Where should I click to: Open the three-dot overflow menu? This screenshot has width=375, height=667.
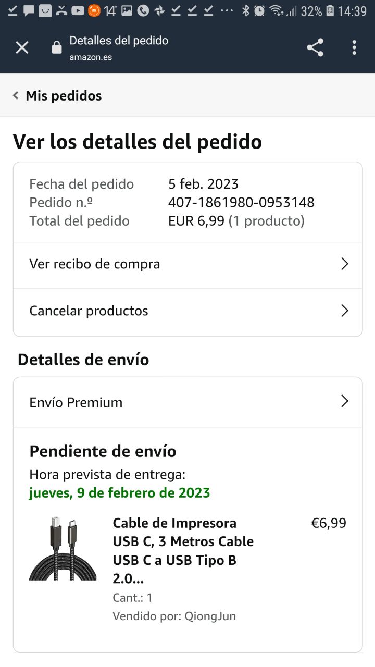click(x=354, y=48)
